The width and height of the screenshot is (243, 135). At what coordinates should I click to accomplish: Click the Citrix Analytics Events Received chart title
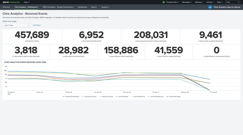point(25,62)
